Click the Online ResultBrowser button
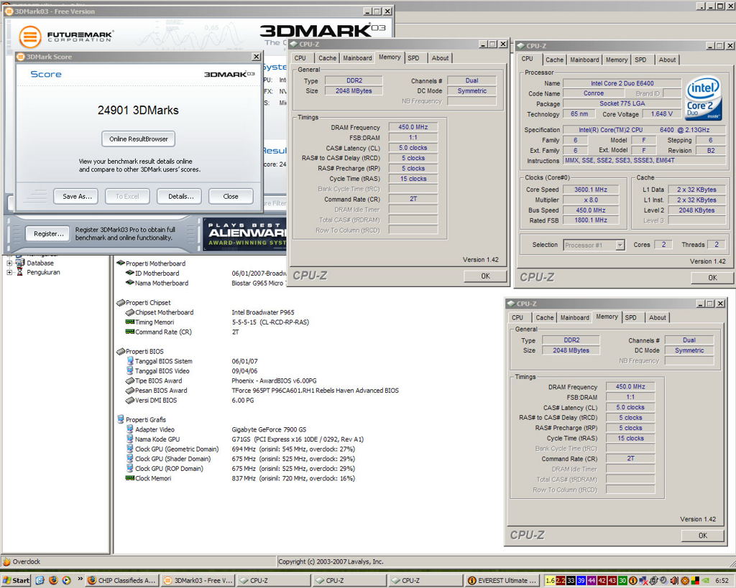This screenshot has height=588, width=736. coord(139,139)
